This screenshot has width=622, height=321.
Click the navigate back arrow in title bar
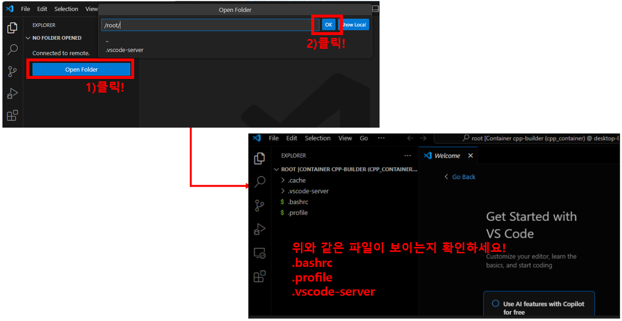(410, 138)
